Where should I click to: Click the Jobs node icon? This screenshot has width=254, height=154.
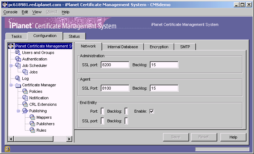[25, 72]
